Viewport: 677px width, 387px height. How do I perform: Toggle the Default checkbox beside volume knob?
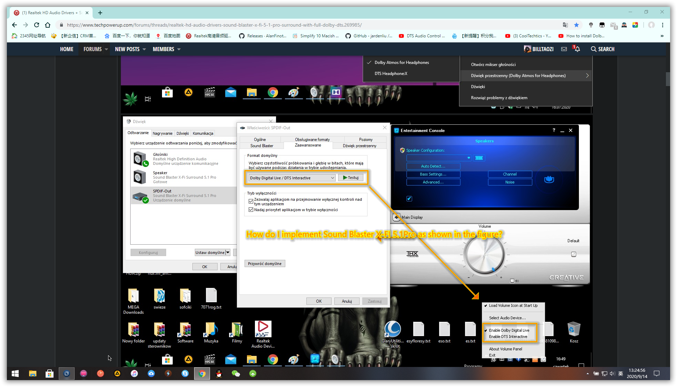coord(573,254)
